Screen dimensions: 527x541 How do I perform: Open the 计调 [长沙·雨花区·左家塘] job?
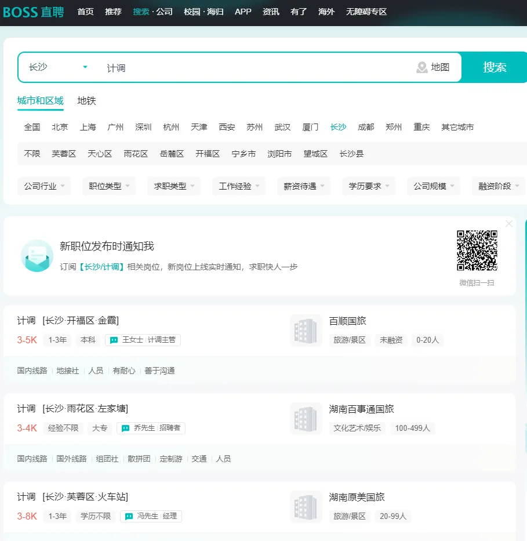coord(72,409)
